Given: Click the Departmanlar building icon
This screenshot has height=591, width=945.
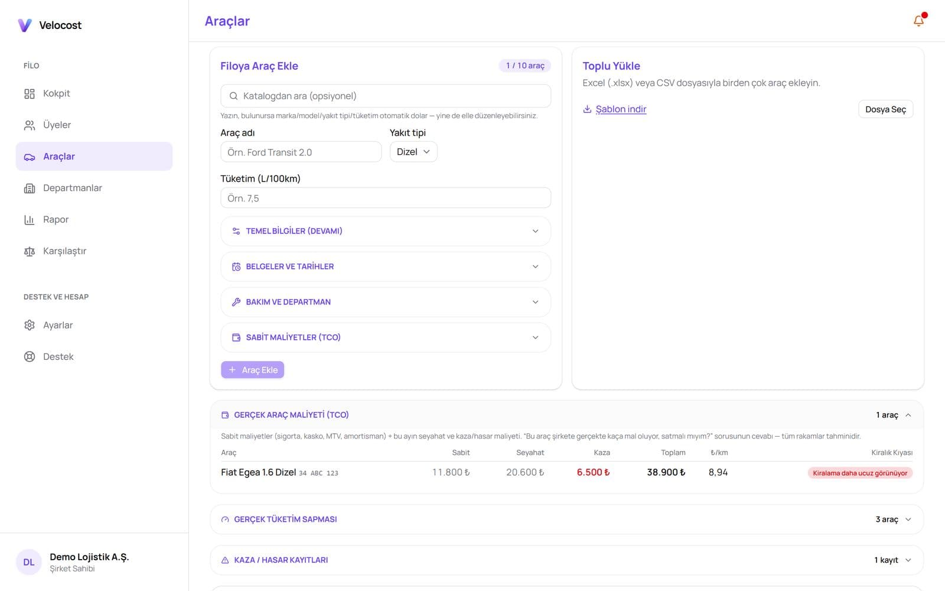Looking at the screenshot, I should click(x=30, y=188).
